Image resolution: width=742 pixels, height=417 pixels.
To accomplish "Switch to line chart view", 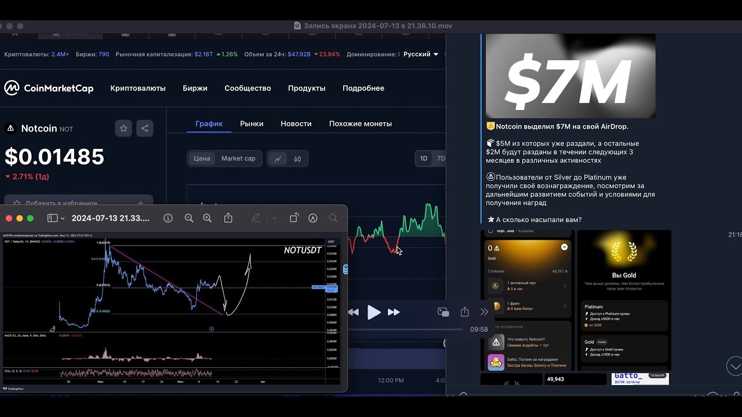I will pyautogui.click(x=278, y=159).
